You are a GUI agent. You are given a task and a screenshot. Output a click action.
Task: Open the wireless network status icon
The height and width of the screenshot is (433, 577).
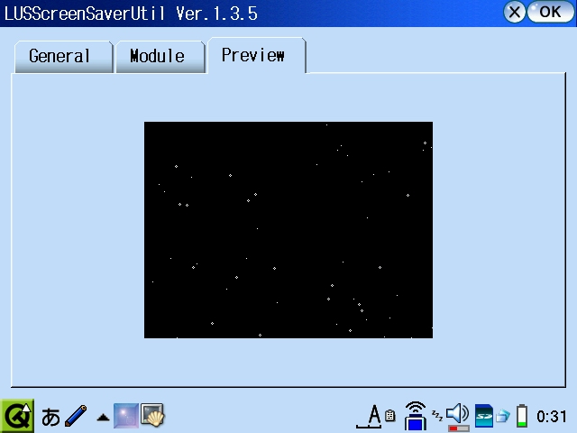pyautogui.click(x=415, y=416)
